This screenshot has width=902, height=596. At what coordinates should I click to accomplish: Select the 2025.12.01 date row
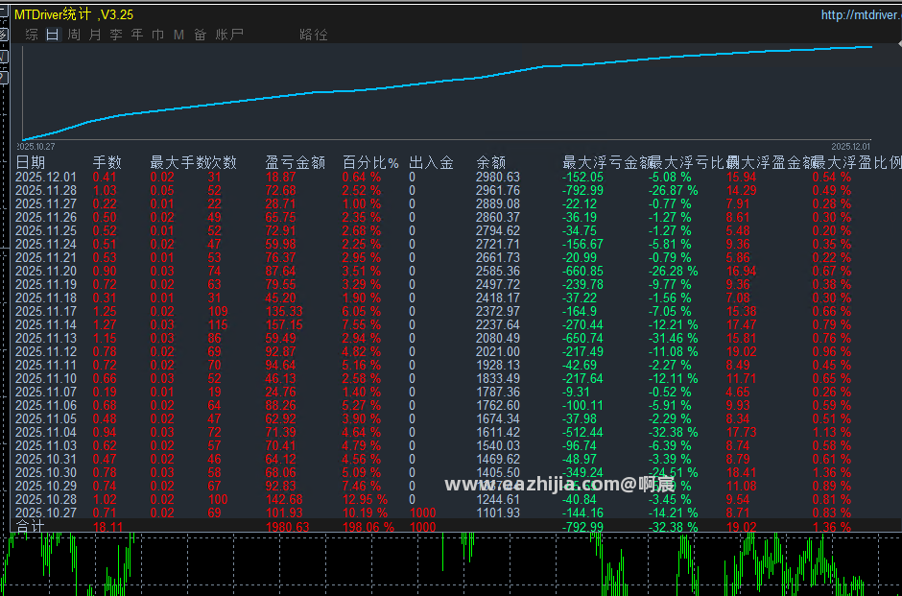(45, 178)
